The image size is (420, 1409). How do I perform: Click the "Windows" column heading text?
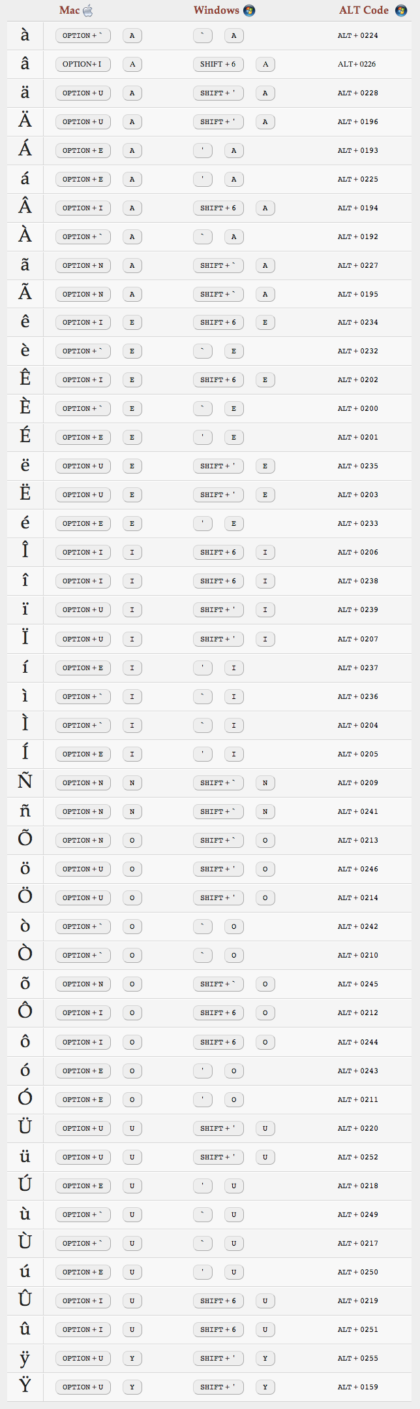(216, 10)
